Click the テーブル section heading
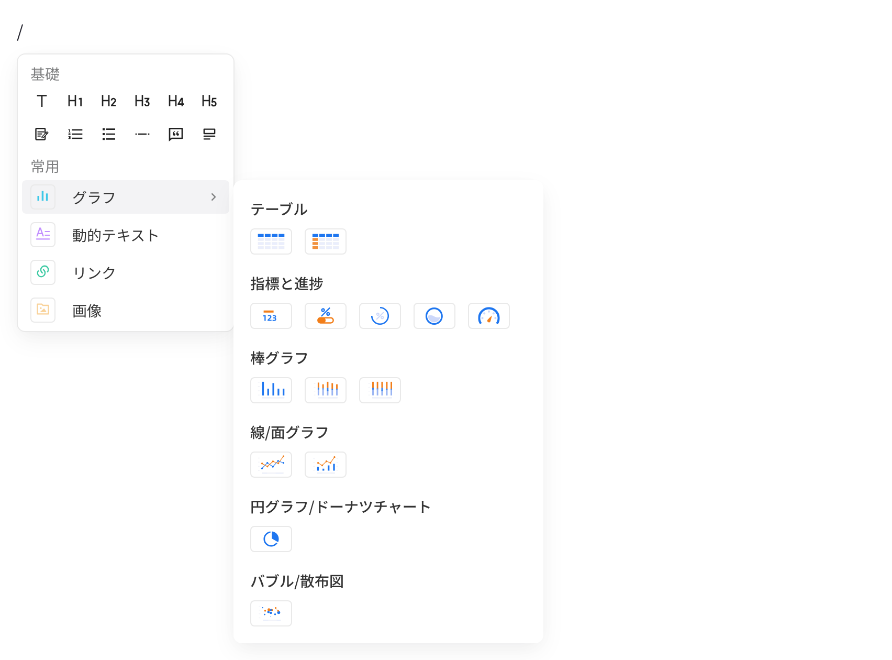The height and width of the screenshot is (660, 892). [x=279, y=209]
